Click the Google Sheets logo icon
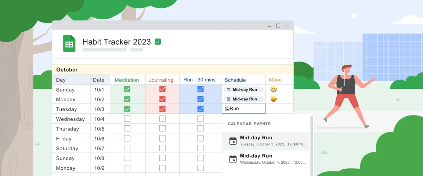 [69, 44]
